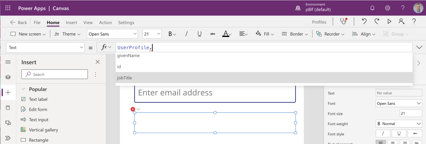Toggle underline formatting
The image size is (426, 144).
pyautogui.click(x=199, y=34)
